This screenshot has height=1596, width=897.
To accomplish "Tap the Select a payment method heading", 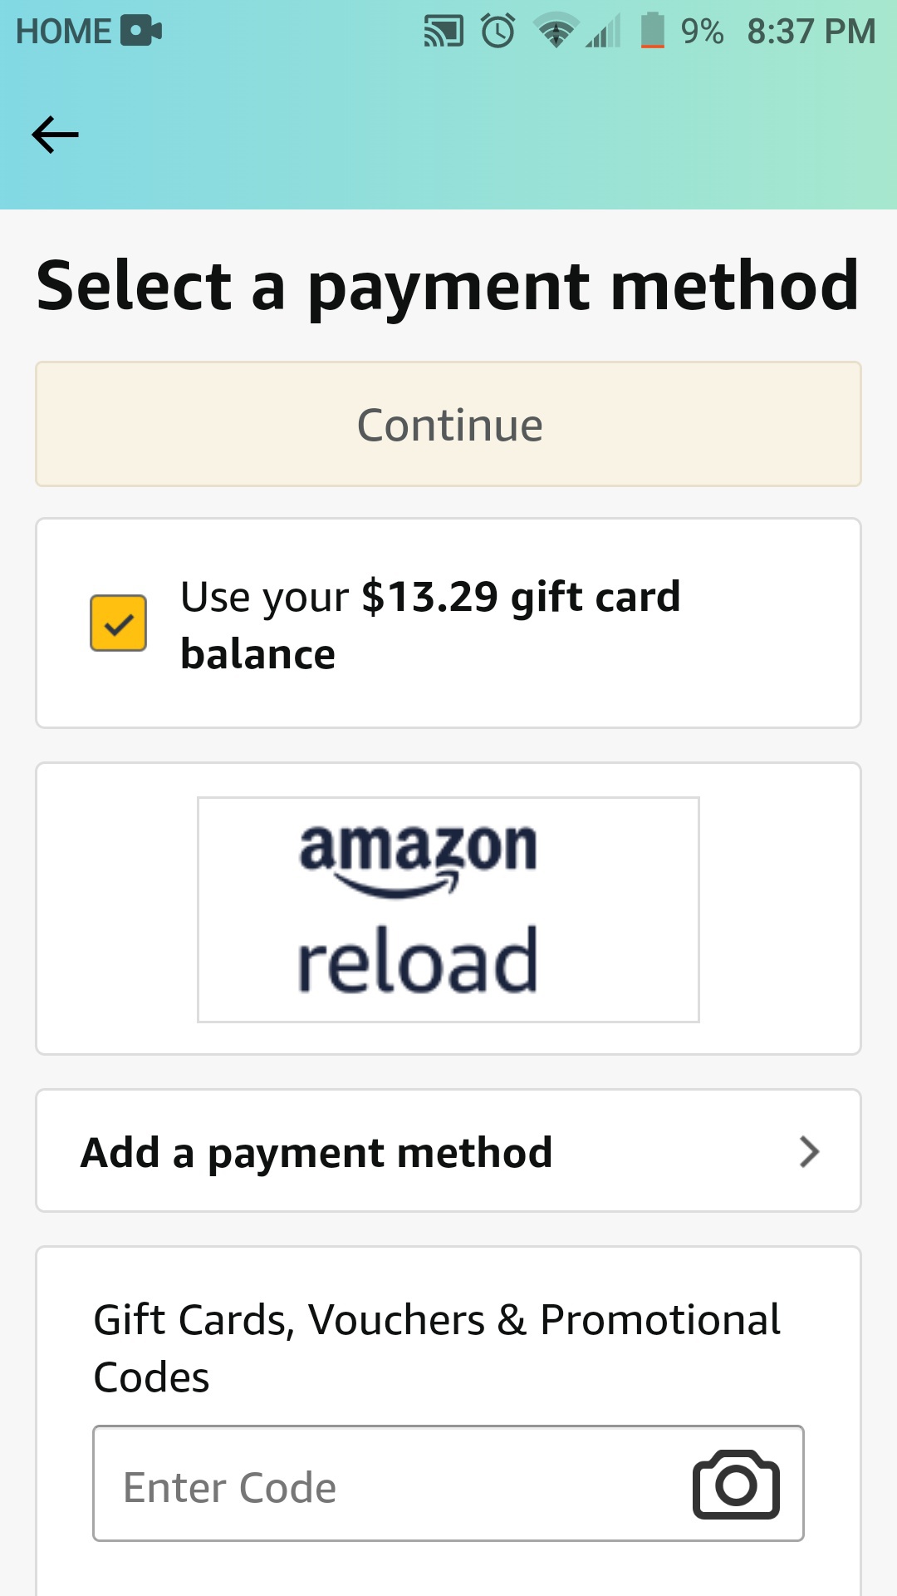I will (448, 286).
